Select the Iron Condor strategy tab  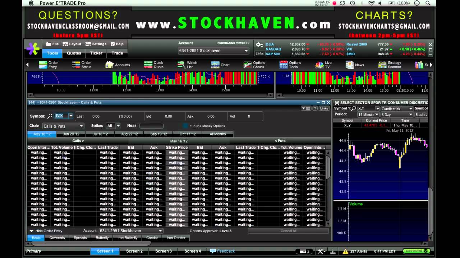176,238
